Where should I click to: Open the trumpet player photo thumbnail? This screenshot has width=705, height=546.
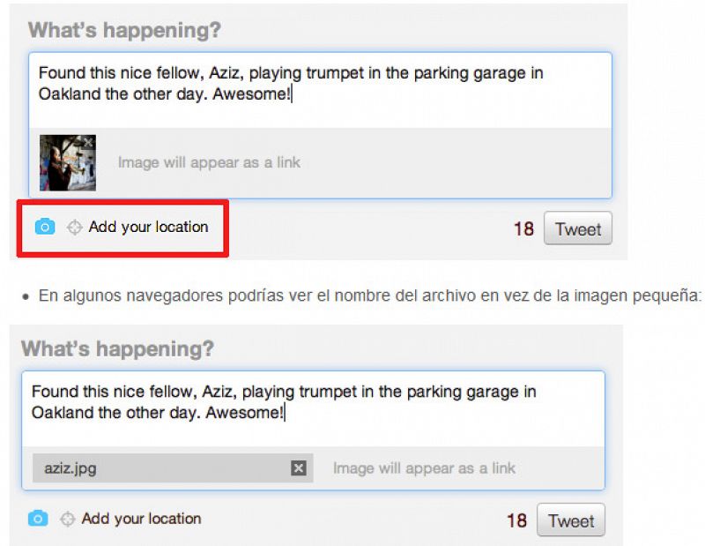click(x=68, y=162)
